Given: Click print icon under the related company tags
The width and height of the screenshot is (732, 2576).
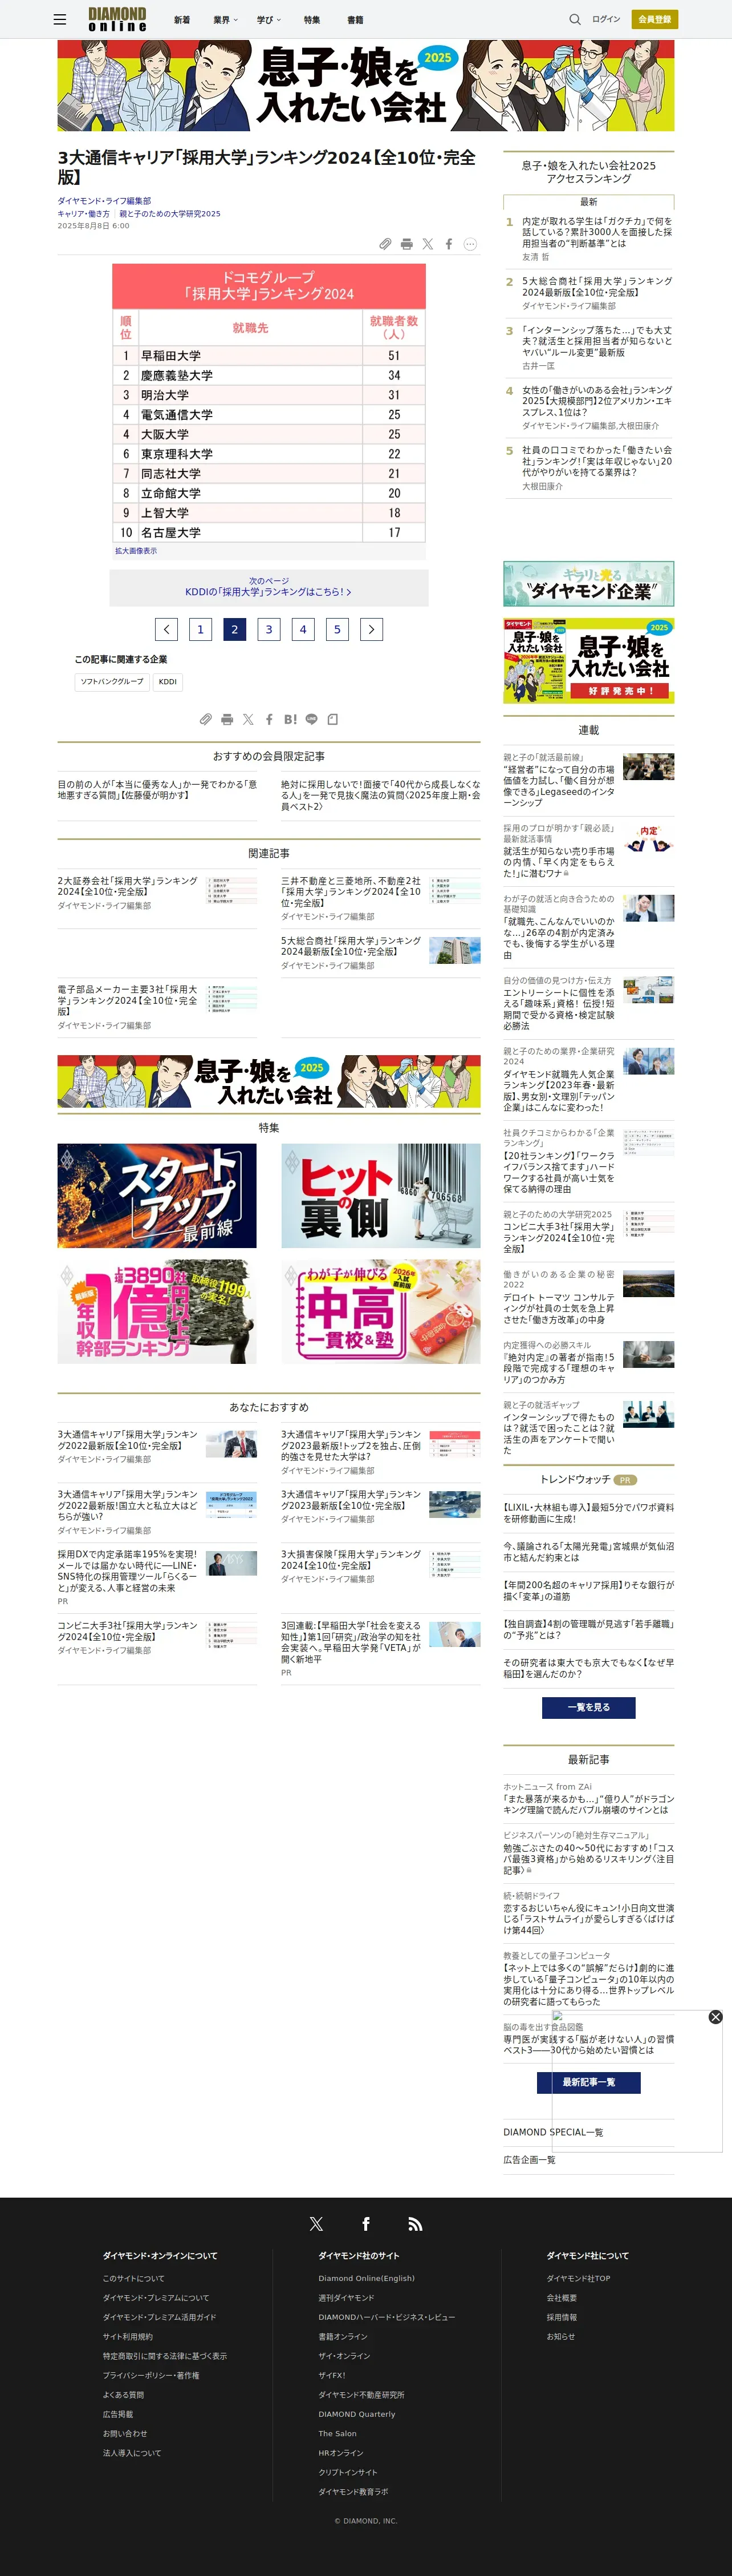Looking at the screenshot, I should 227,719.
